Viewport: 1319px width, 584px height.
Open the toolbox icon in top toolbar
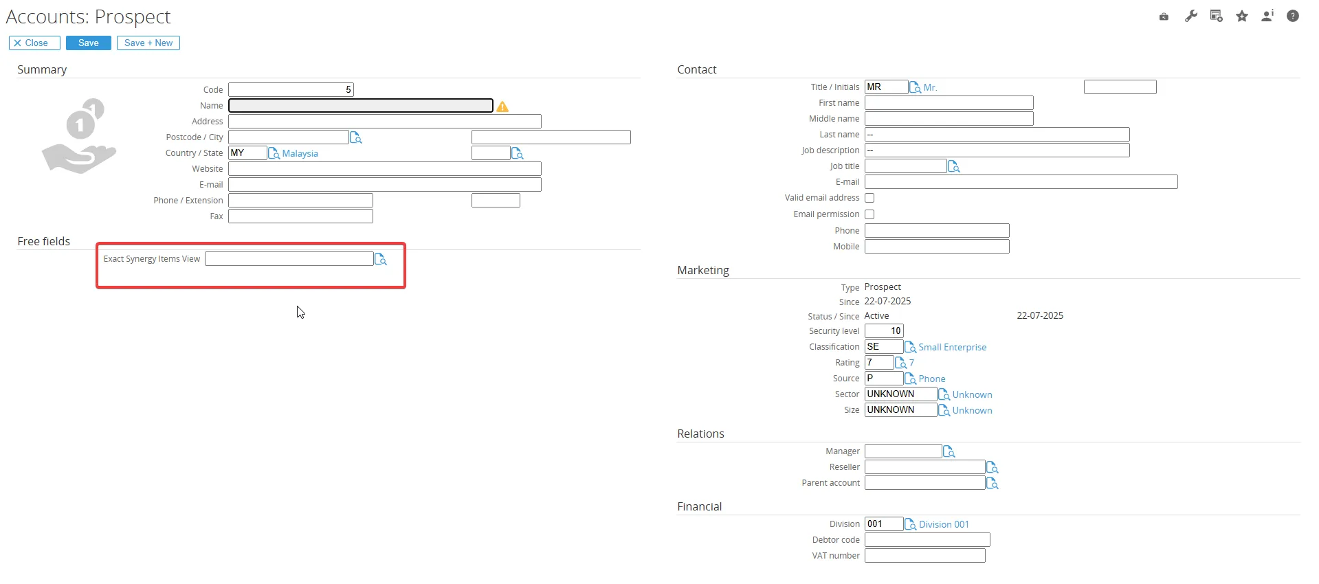(1164, 16)
